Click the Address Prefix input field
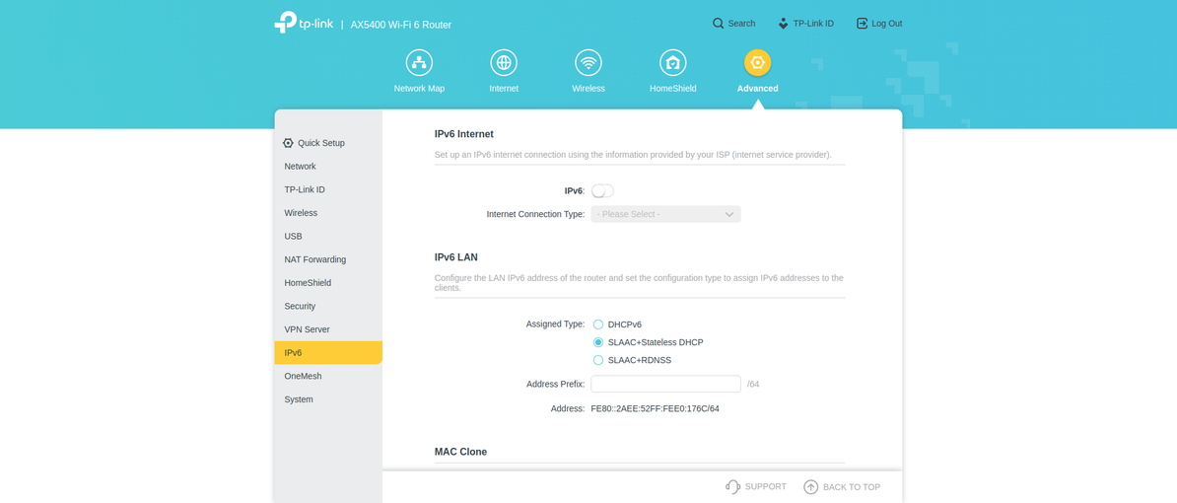Viewport: 1177px width, 503px height. [x=665, y=384]
